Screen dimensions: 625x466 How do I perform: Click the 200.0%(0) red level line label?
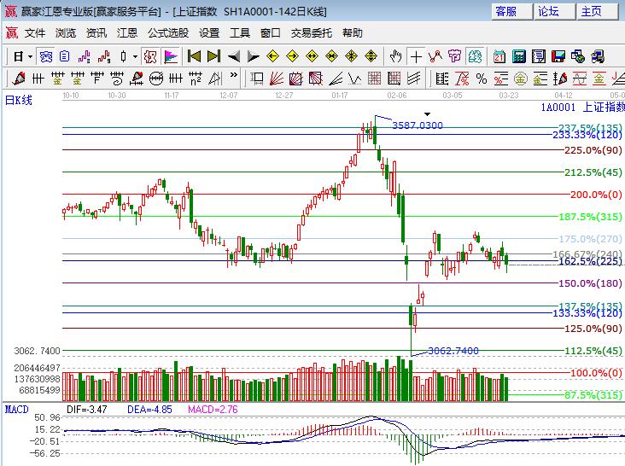[595, 195]
